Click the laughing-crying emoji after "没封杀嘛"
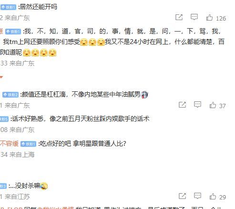Screen dimensions: 235x209 (44, 186)
